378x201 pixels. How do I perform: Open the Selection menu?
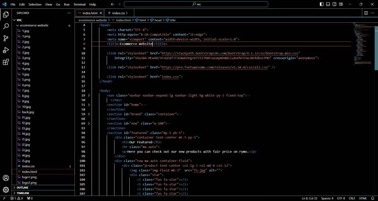(x=35, y=4)
